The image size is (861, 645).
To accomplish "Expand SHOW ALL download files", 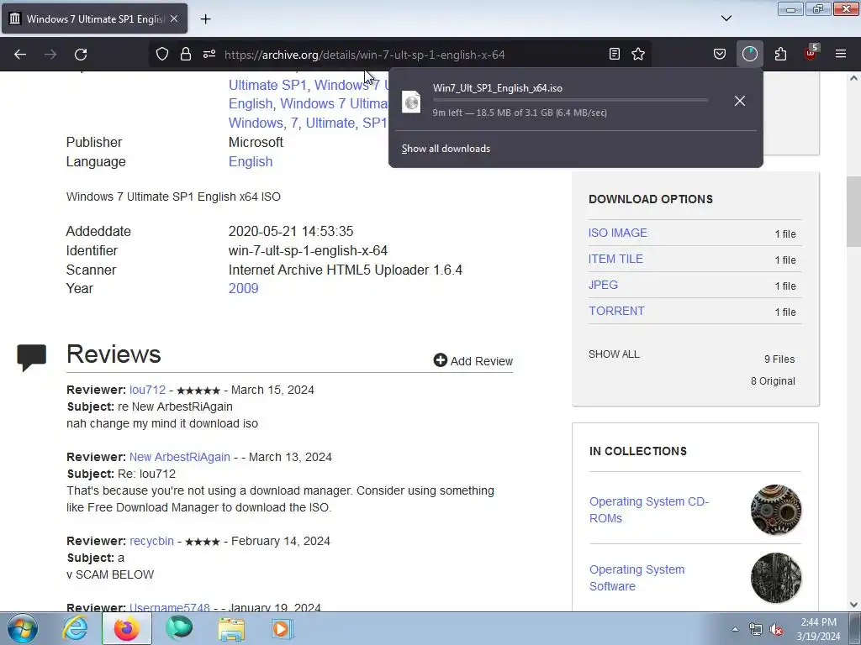I will [x=614, y=354].
